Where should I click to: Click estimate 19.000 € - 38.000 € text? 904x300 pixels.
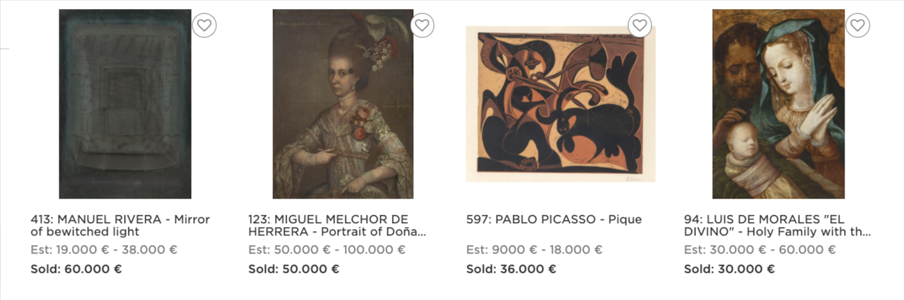coord(104,250)
